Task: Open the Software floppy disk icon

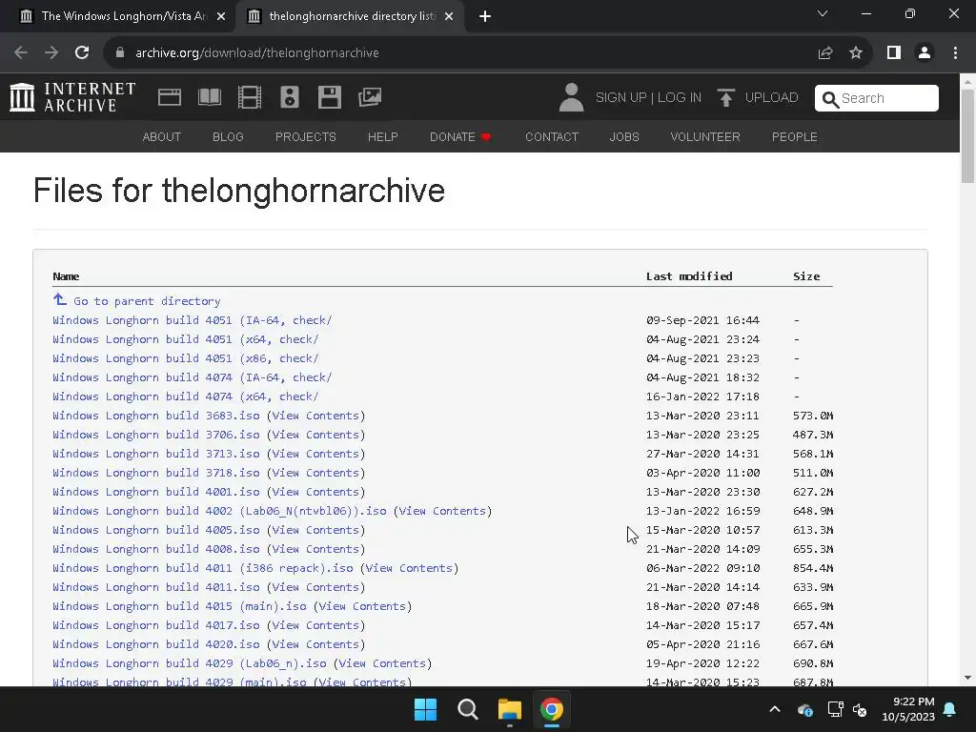Action: click(329, 97)
